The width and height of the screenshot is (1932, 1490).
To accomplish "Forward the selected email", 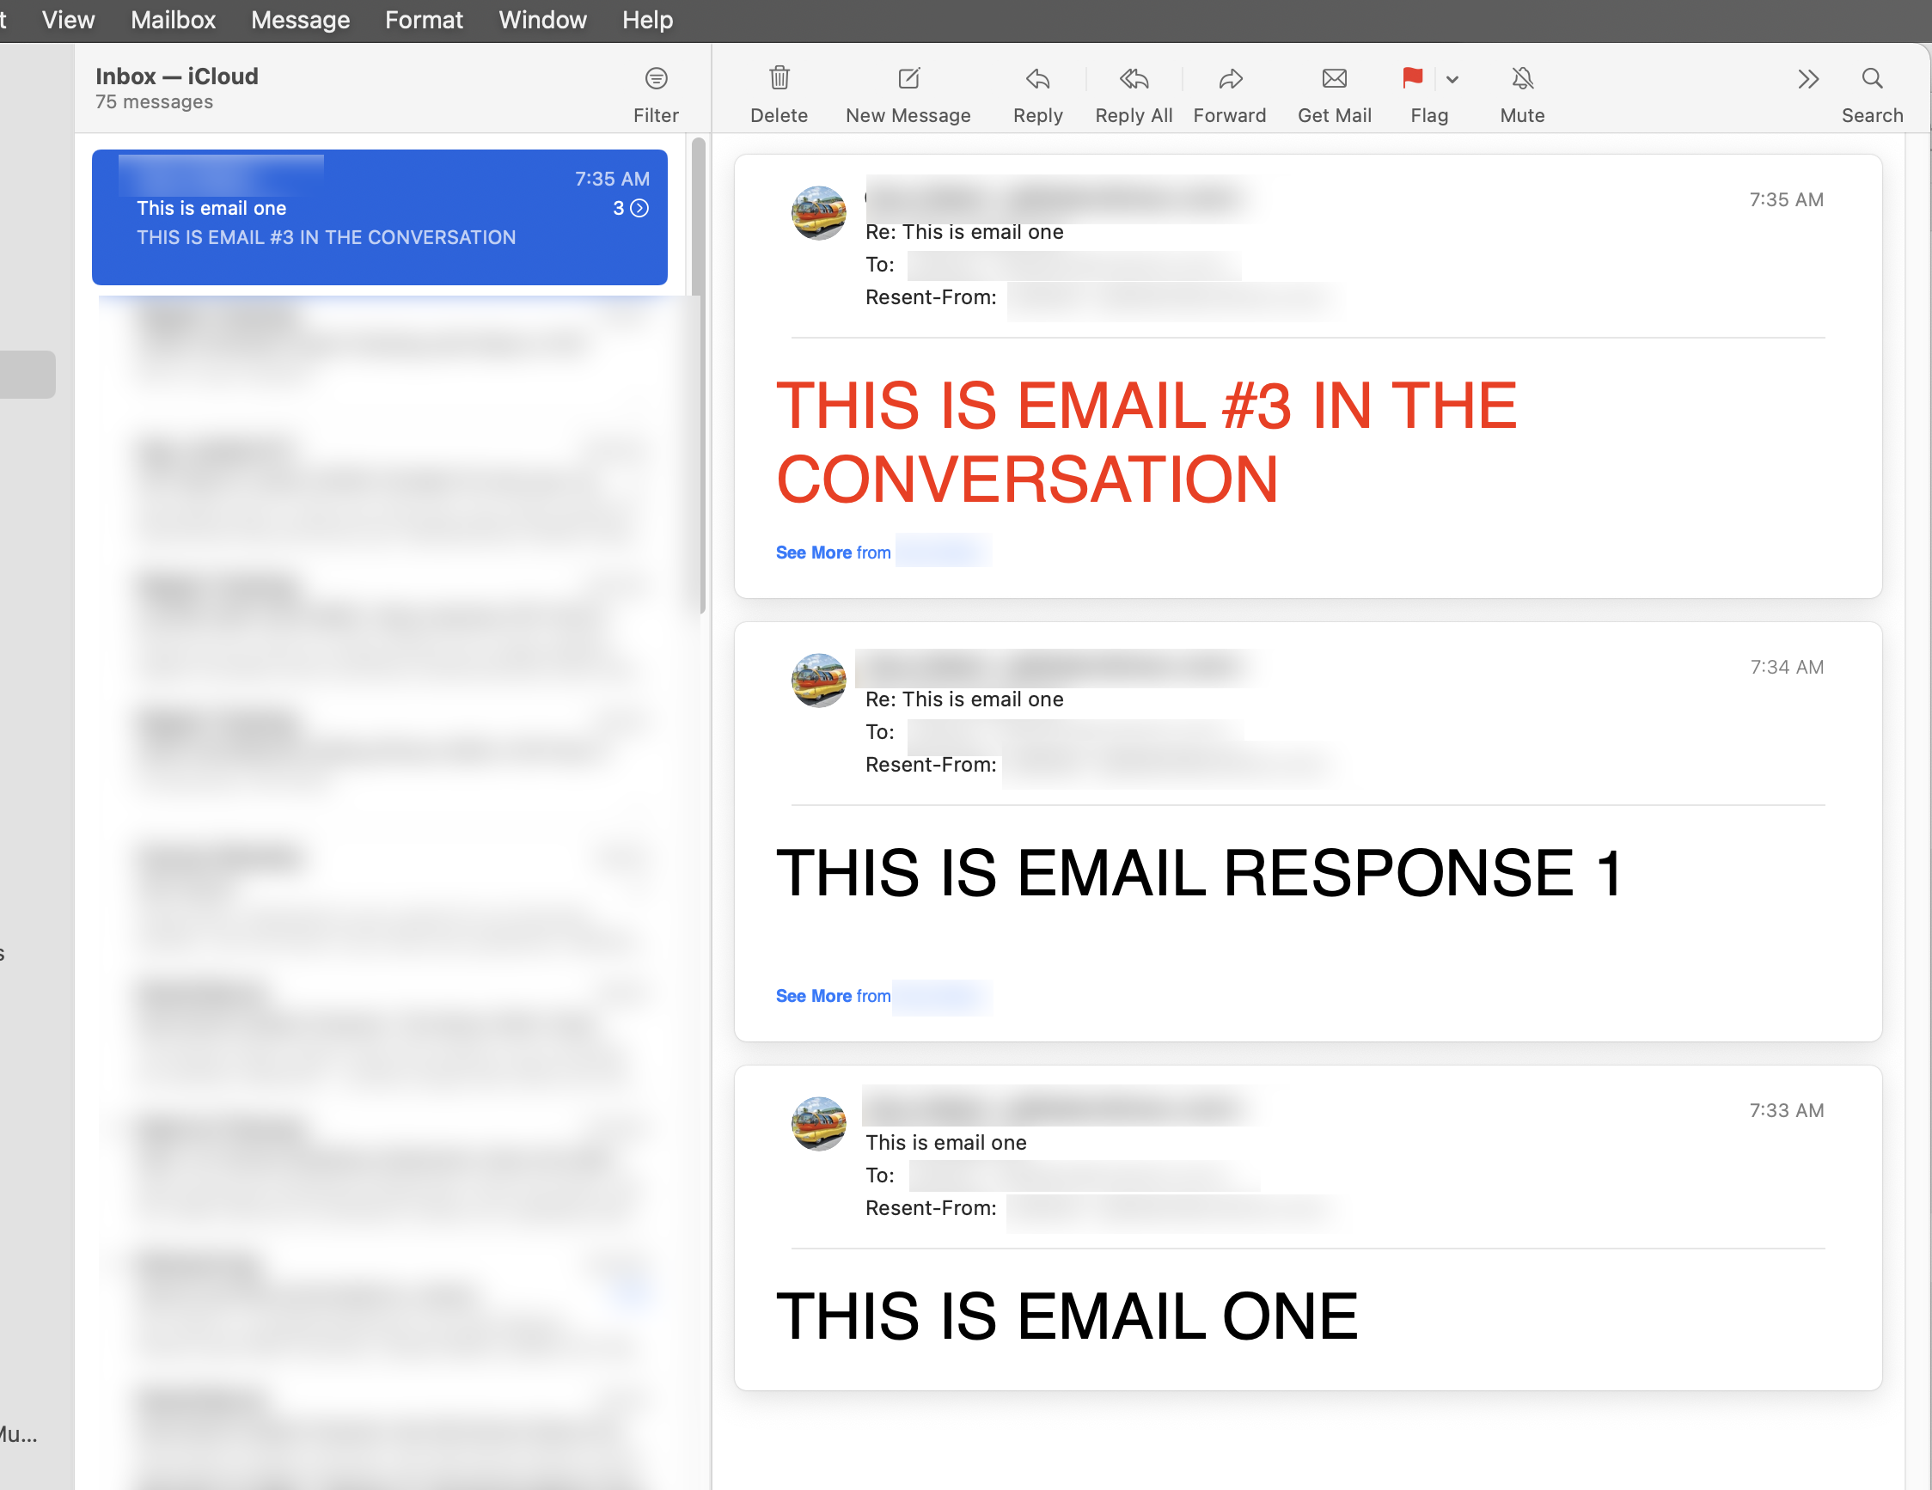I will click(1230, 79).
